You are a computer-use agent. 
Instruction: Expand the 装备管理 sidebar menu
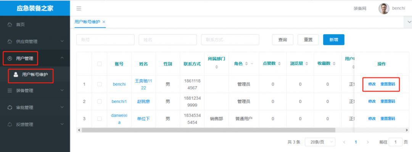tap(62, 90)
